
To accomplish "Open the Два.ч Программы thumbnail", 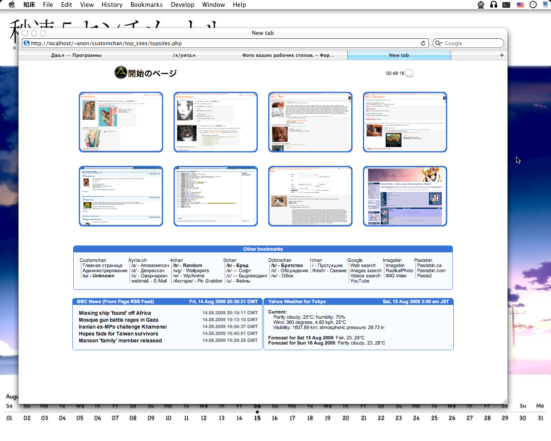I will (405, 122).
